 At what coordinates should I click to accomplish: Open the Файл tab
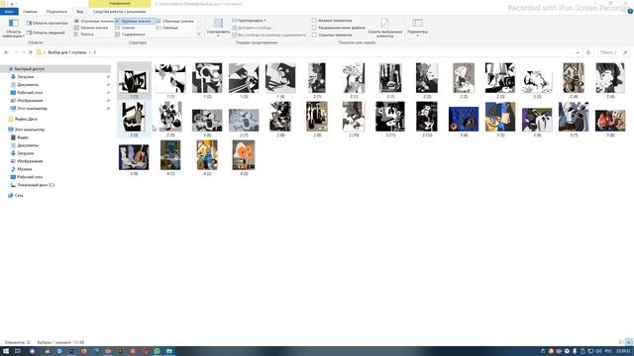coord(9,12)
